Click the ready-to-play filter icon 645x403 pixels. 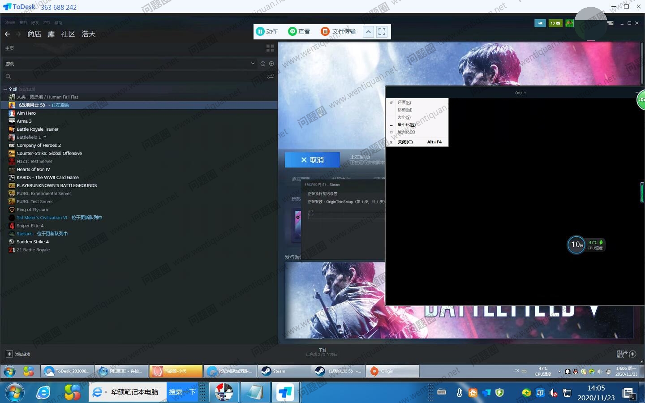pos(271,64)
